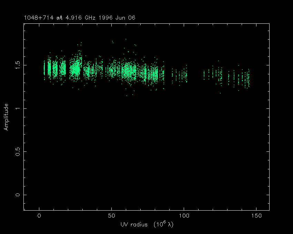Screen dimensions: 293x234
Task: Click the y-axis tick label "0"
Action: tap(17, 195)
